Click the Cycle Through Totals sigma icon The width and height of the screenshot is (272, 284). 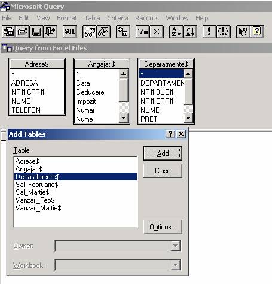pos(157,32)
